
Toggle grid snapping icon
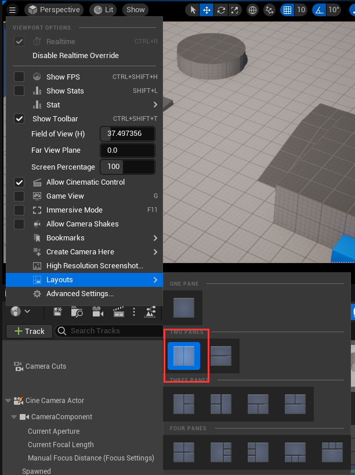pyautogui.click(x=287, y=10)
